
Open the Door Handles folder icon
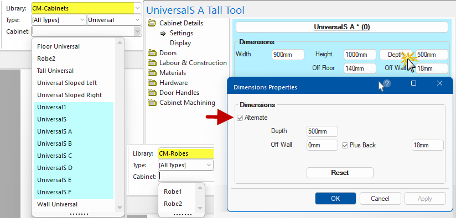click(152, 93)
